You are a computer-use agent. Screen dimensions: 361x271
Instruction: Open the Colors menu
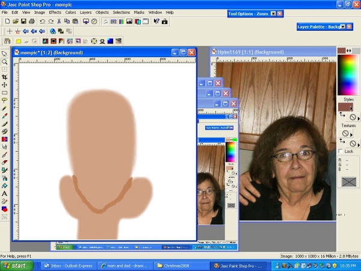[70, 13]
